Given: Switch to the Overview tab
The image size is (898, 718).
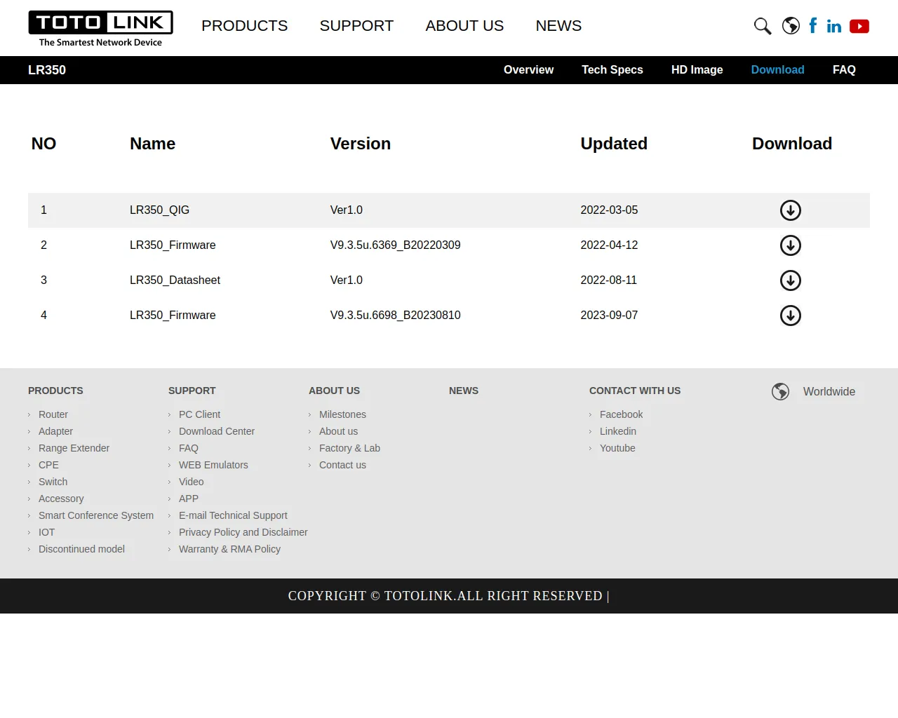Looking at the screenshot, I should pos(528,70).
